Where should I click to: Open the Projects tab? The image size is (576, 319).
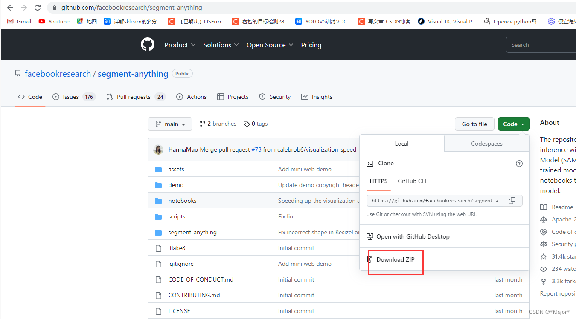[x=233, y=97]
